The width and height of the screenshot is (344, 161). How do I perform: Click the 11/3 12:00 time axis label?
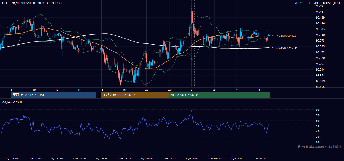tap(57, 159)
